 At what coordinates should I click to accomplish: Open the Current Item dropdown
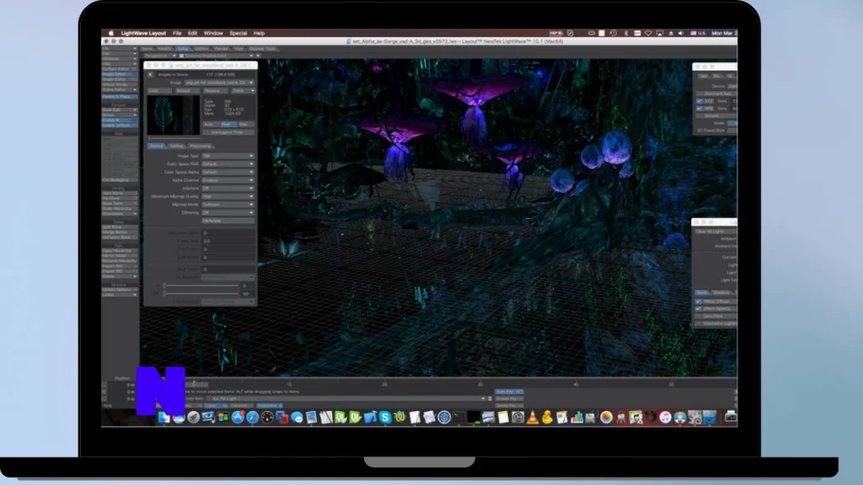[346, 398]
